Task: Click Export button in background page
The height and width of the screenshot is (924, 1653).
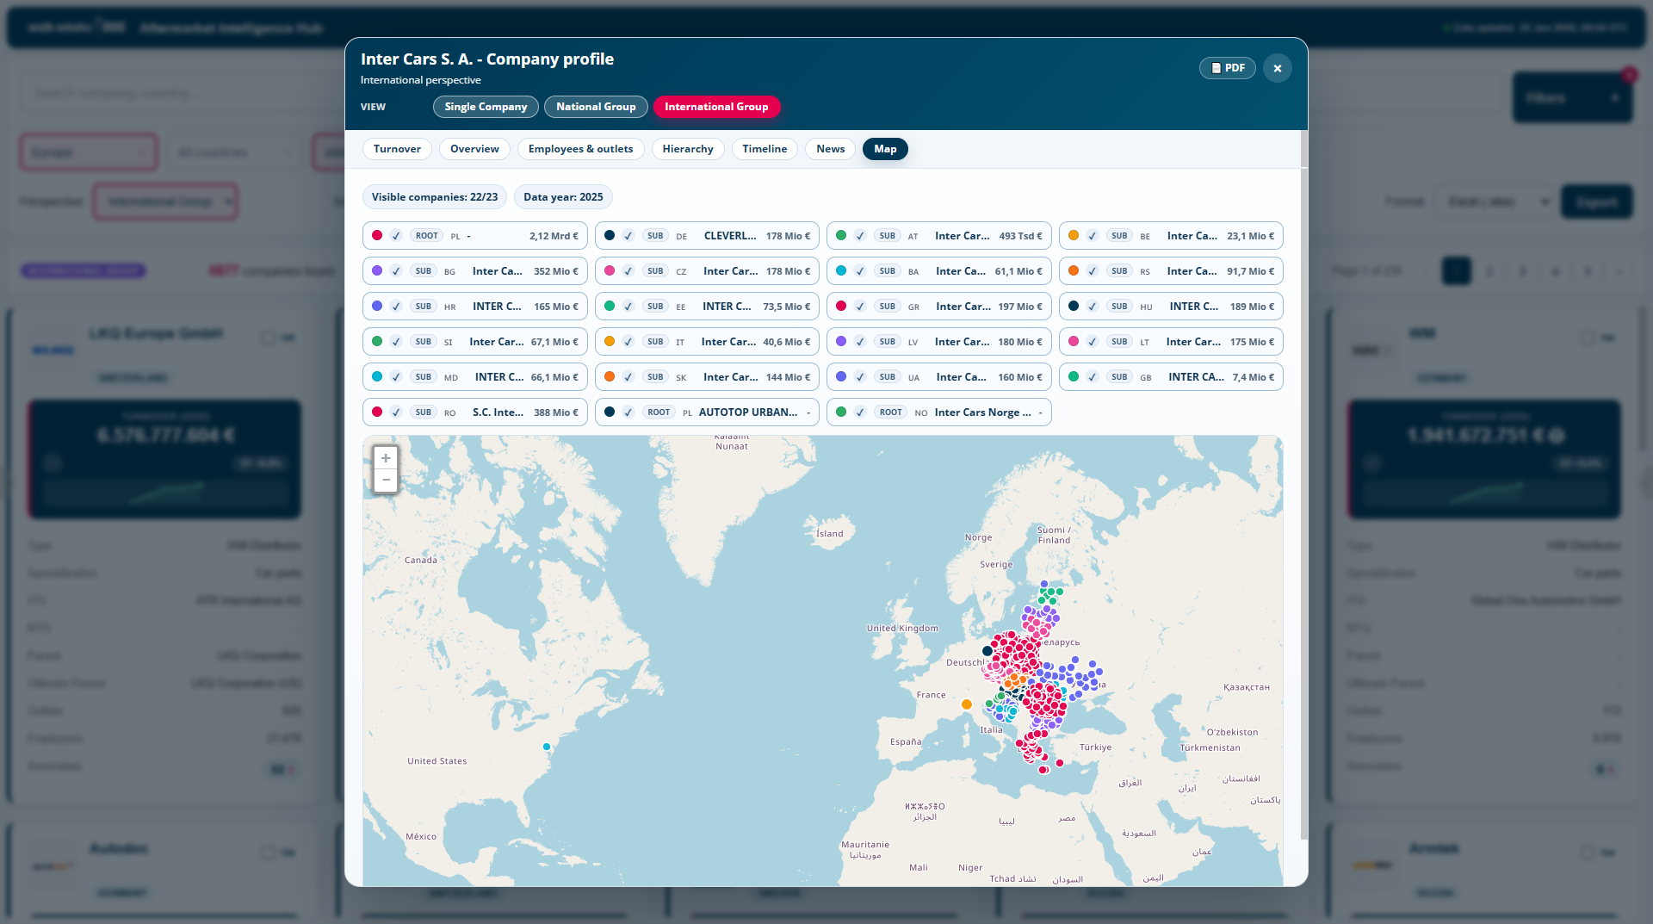Action: 1597,202
